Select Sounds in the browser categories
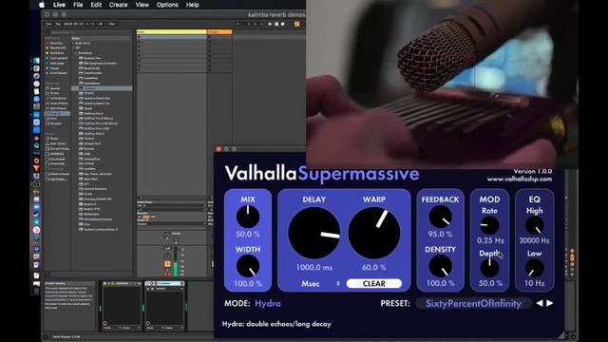608x342 pixels. tap(54, 88)
